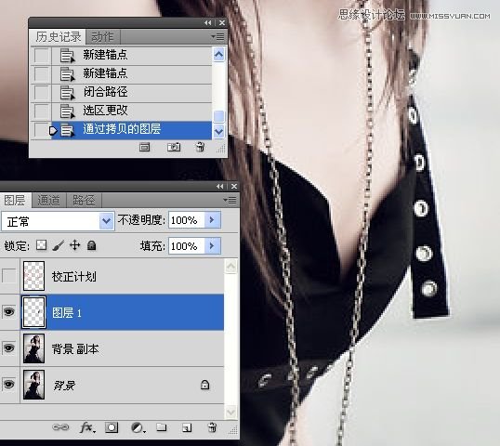500x446 pixels.
Task: Click 背景 layer thumbnail
Action: coord(33,385)
